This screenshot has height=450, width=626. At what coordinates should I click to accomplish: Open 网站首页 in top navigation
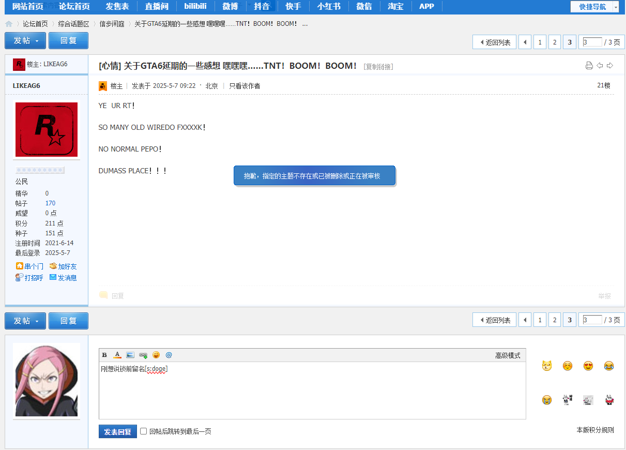[x=28, y=6]
